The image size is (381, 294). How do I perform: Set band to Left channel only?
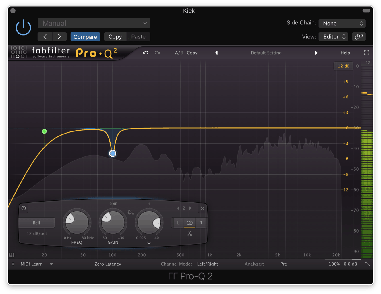click(x=178, y=223)
